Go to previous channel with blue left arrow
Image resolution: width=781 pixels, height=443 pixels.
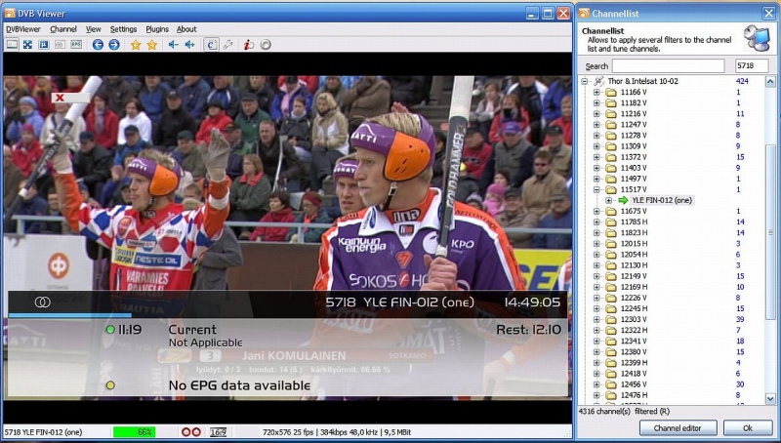pyautogui.click(x=99, y=45)
